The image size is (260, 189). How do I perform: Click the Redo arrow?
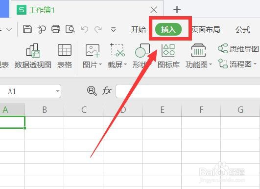coord(98,30)
